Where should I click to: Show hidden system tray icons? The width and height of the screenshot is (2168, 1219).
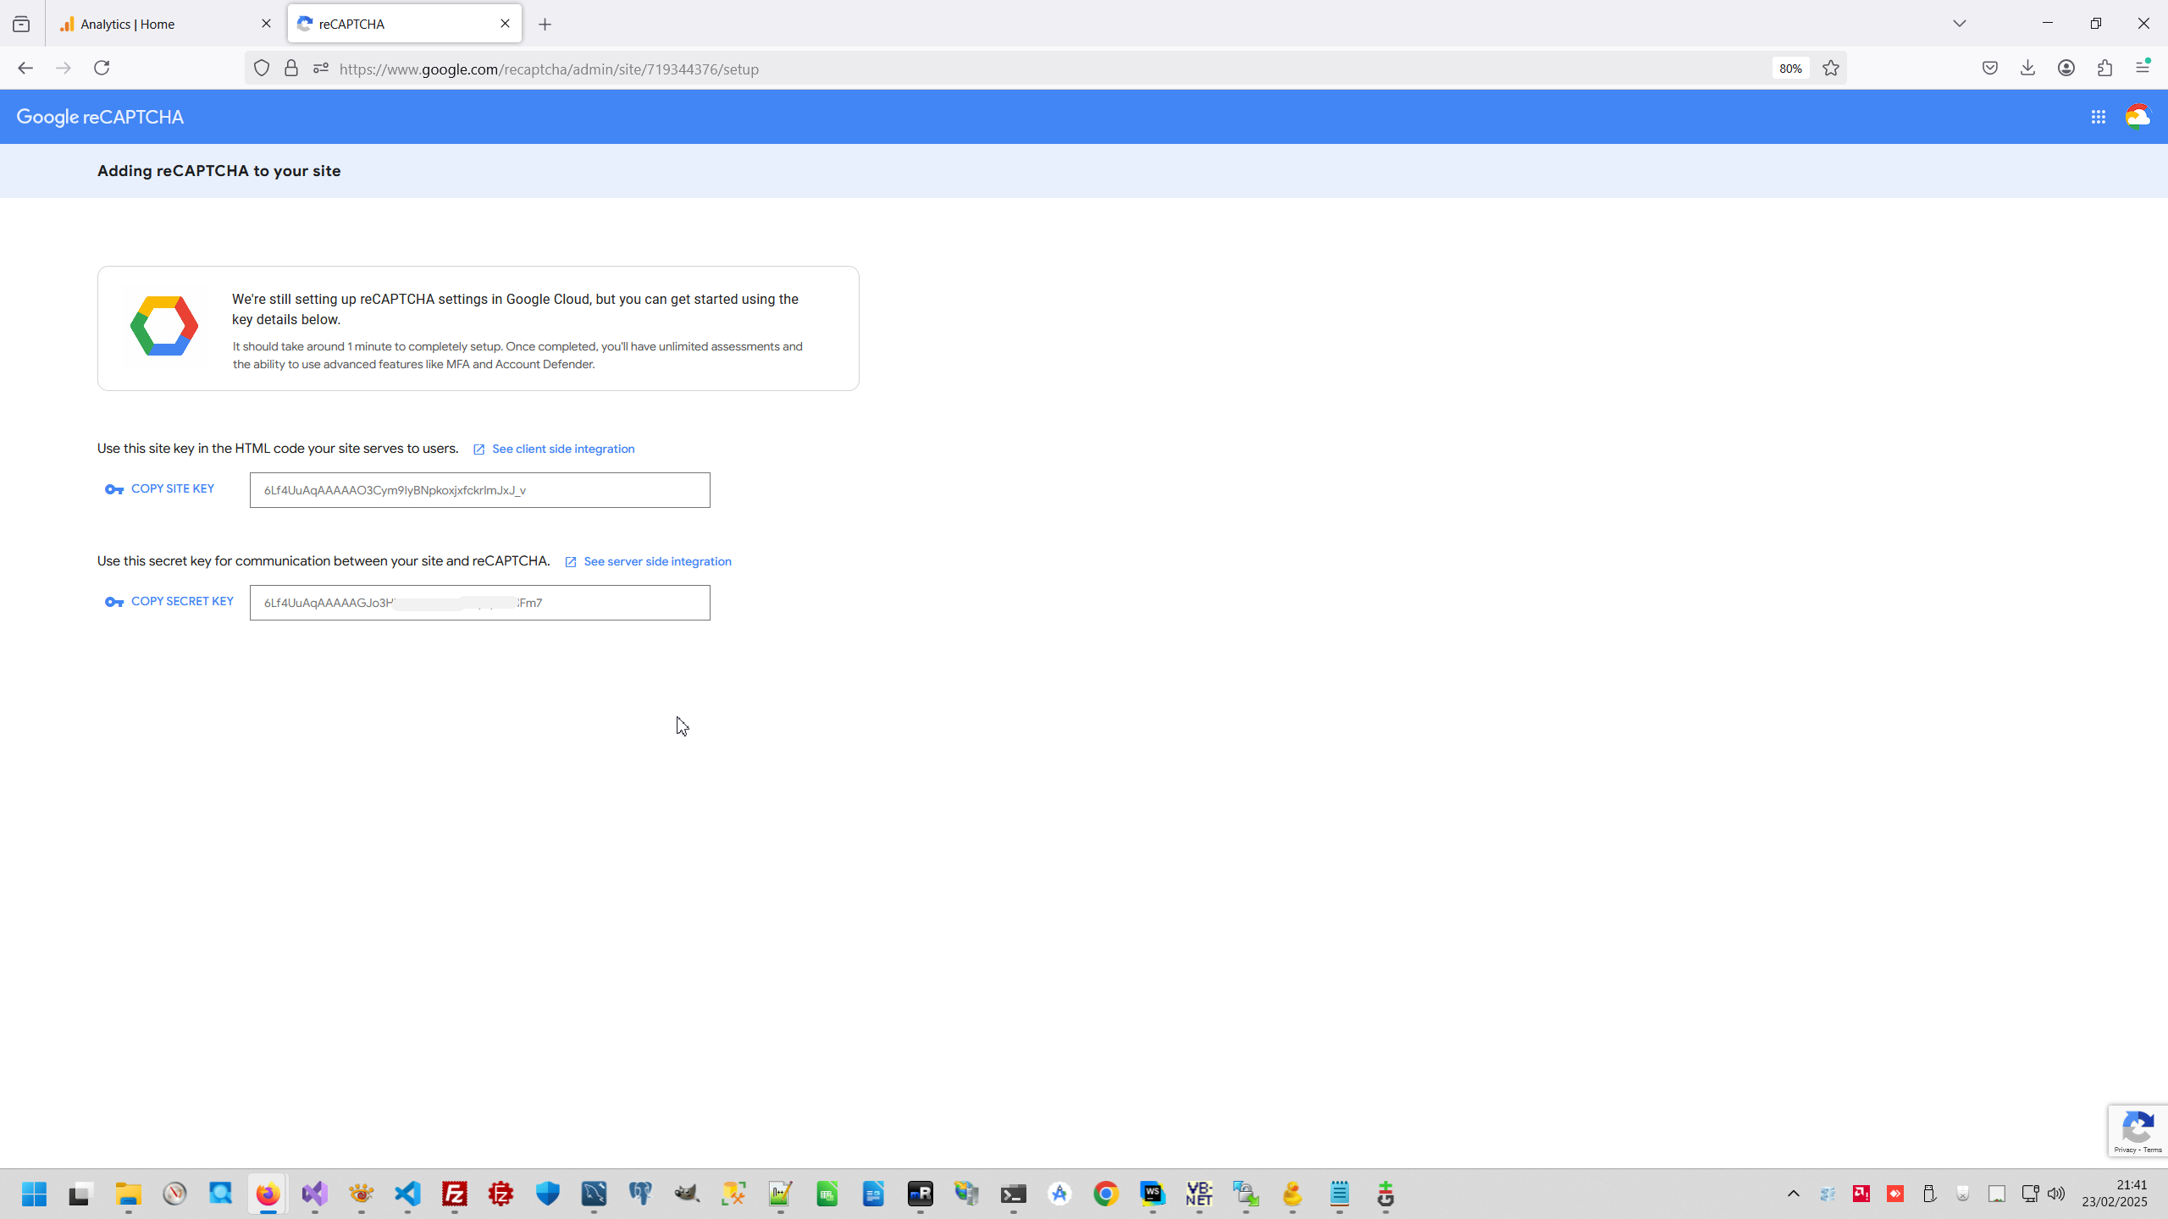tap(1793, 1194)
